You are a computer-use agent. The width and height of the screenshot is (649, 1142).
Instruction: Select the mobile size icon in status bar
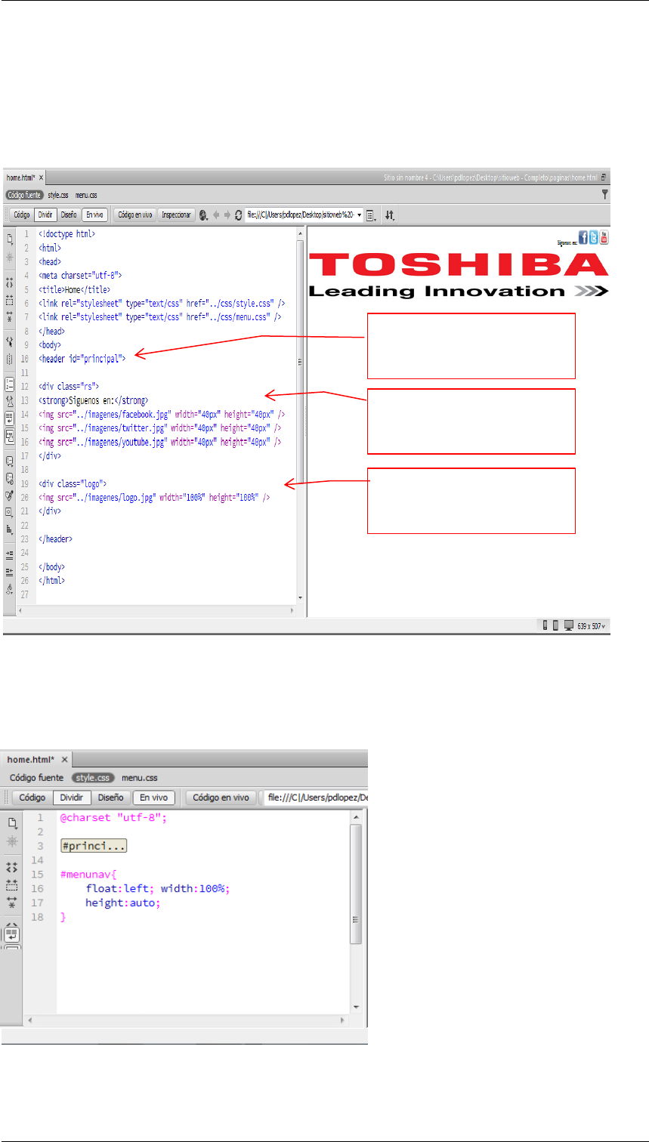click(x=545, y=625)
